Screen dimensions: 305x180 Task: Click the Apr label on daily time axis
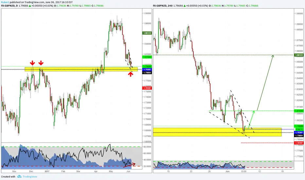(x=96, y=171)
